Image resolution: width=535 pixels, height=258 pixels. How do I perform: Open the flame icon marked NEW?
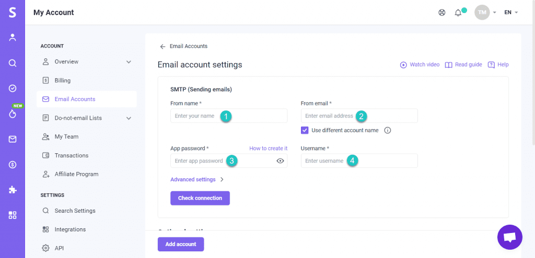(13, 113)
